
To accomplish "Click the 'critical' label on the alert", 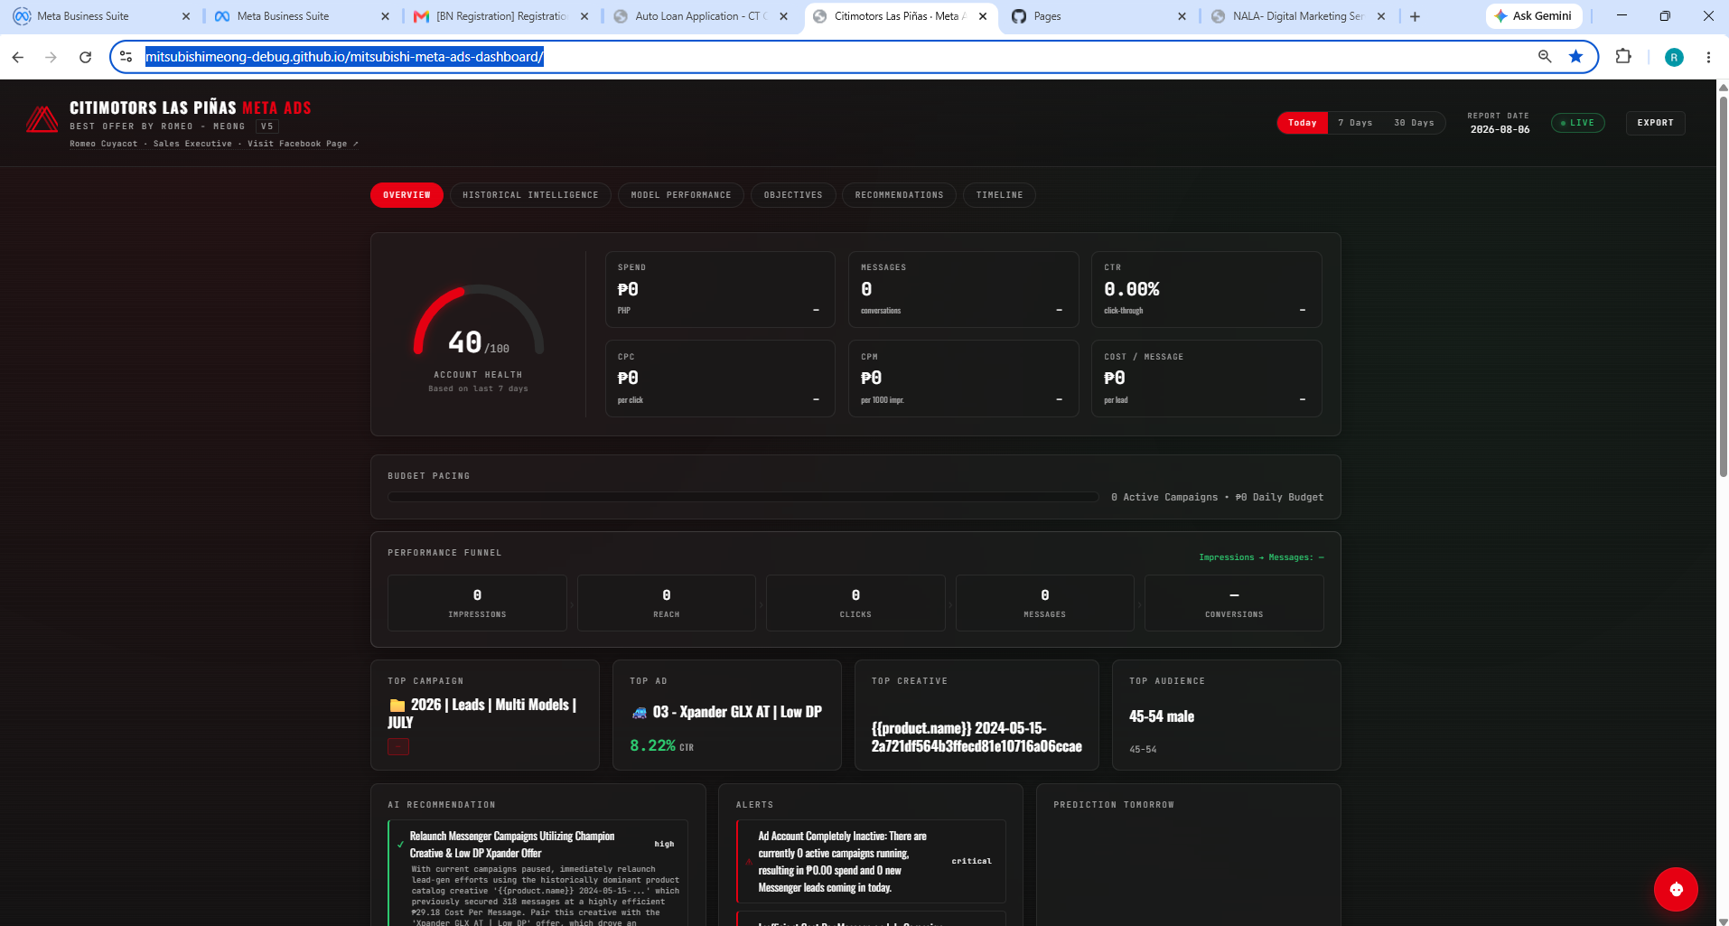I will click(x=971, y=861).
